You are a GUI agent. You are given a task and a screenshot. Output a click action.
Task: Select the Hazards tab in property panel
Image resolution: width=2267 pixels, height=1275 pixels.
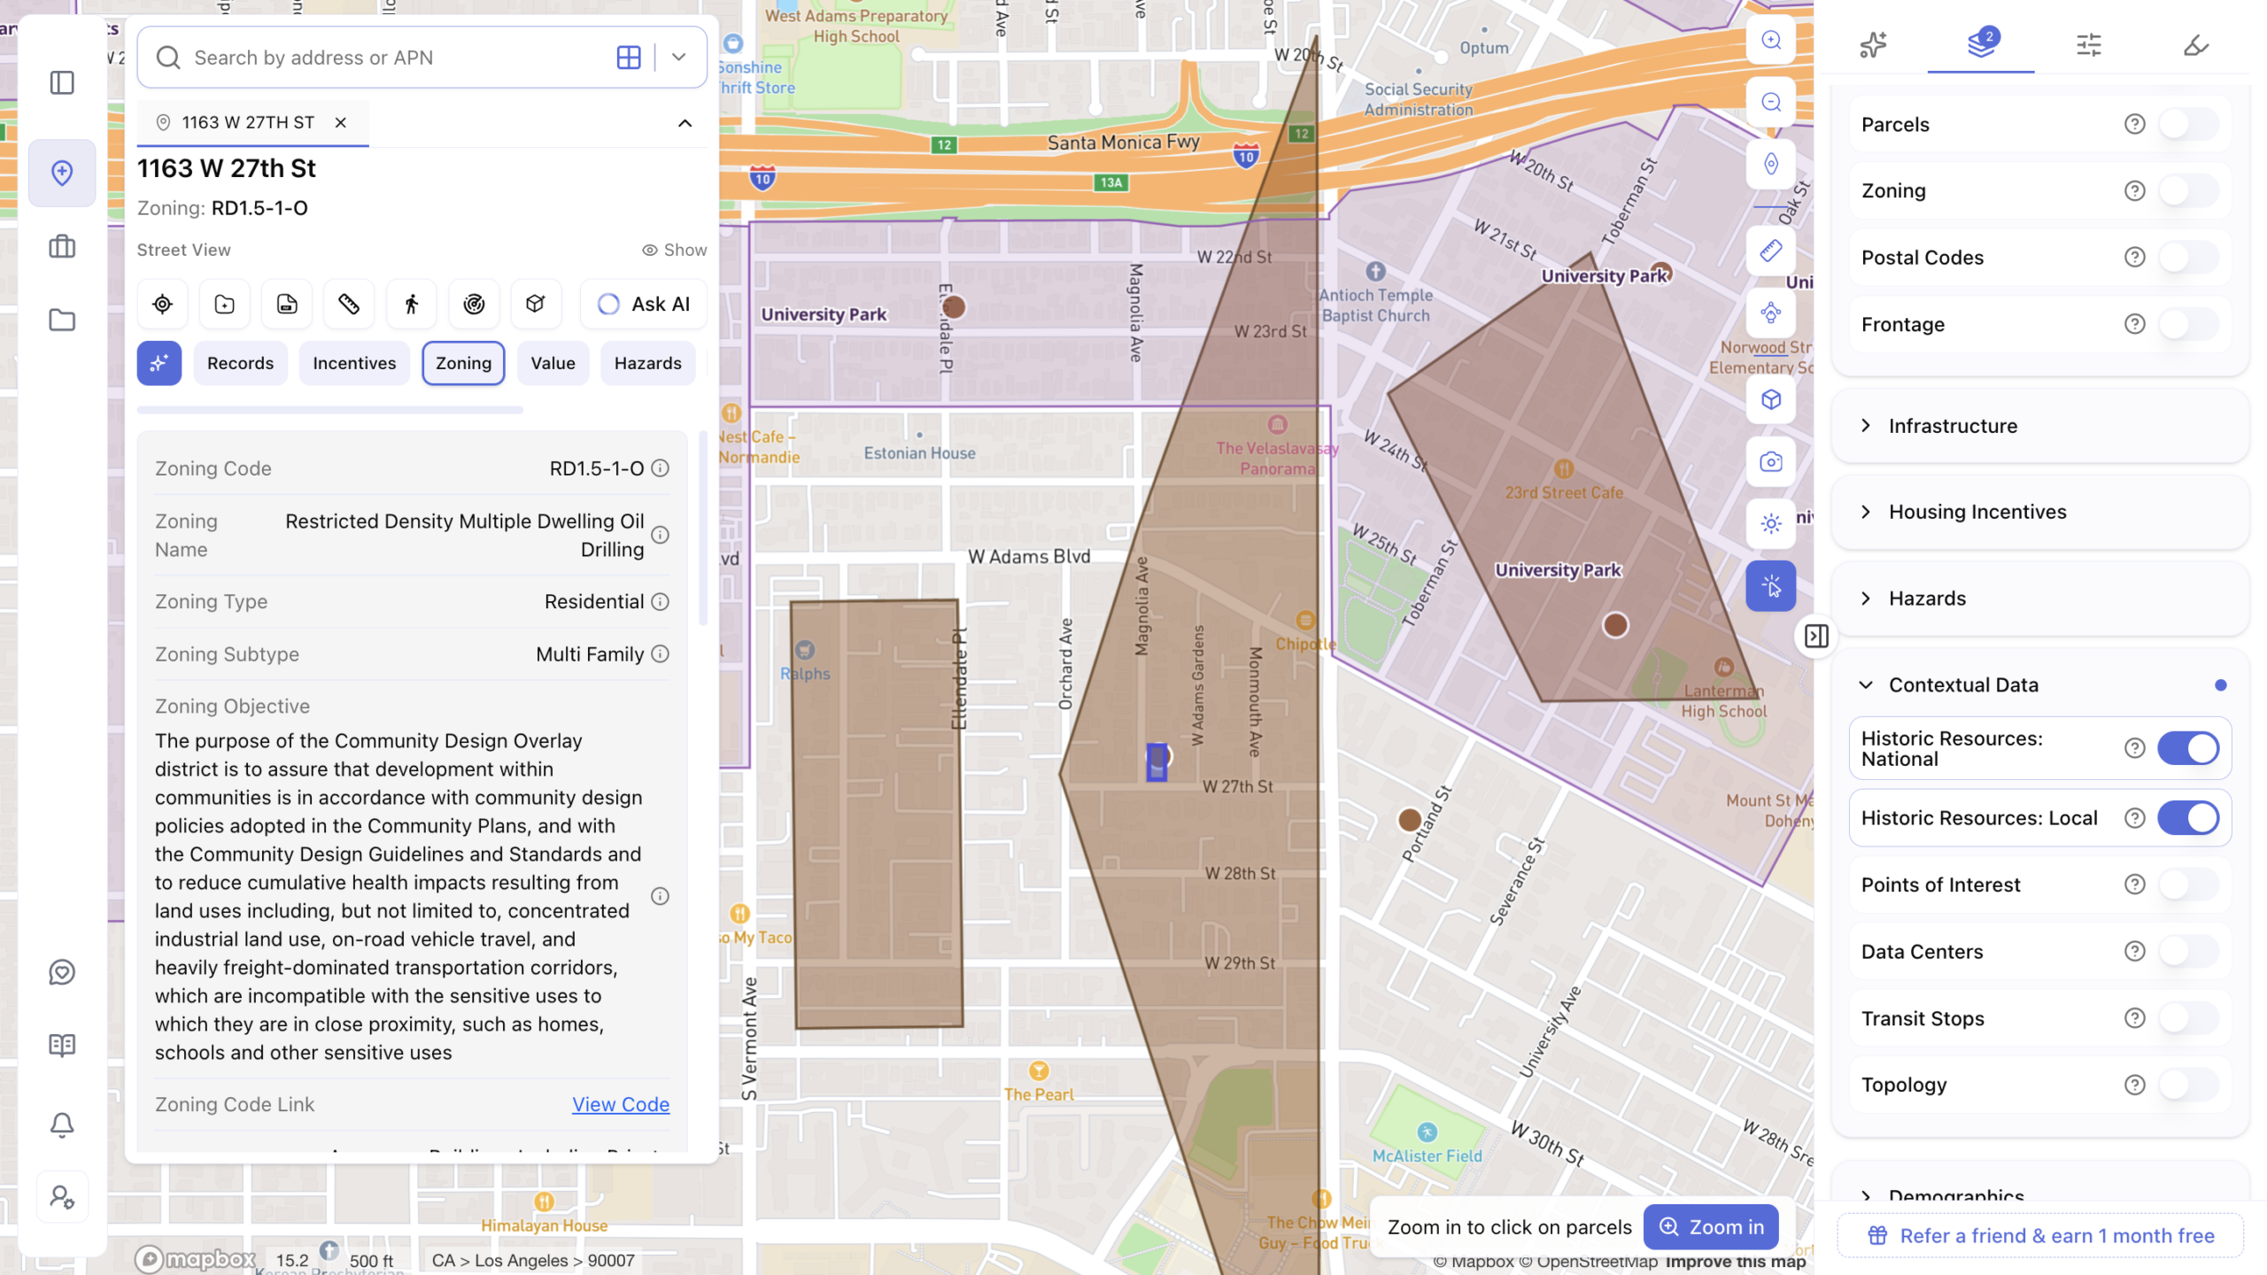[x=648, y=363]
